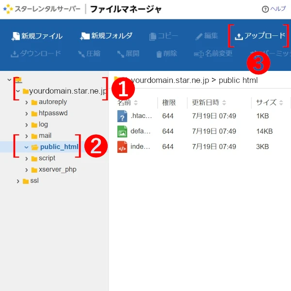
Task: Click the help question mark icon
Action: pos(265,9)
